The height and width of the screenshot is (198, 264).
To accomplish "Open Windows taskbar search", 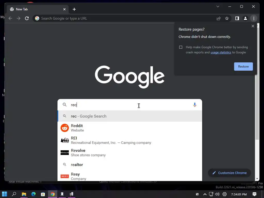I will click(x=14, y=194).
